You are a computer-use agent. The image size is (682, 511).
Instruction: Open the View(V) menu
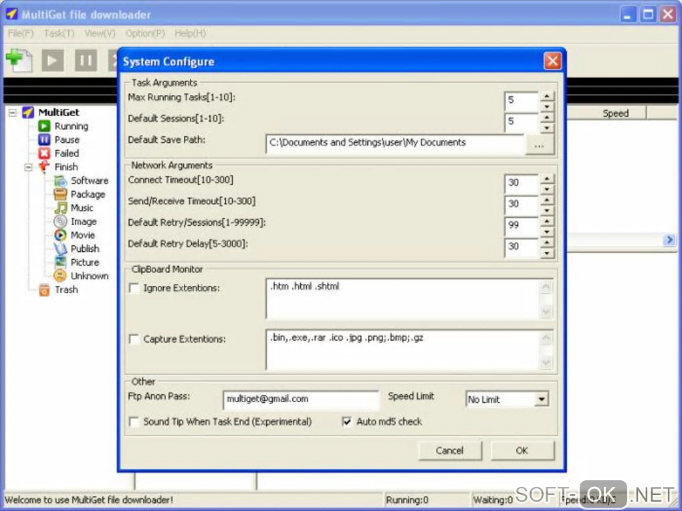100,33
